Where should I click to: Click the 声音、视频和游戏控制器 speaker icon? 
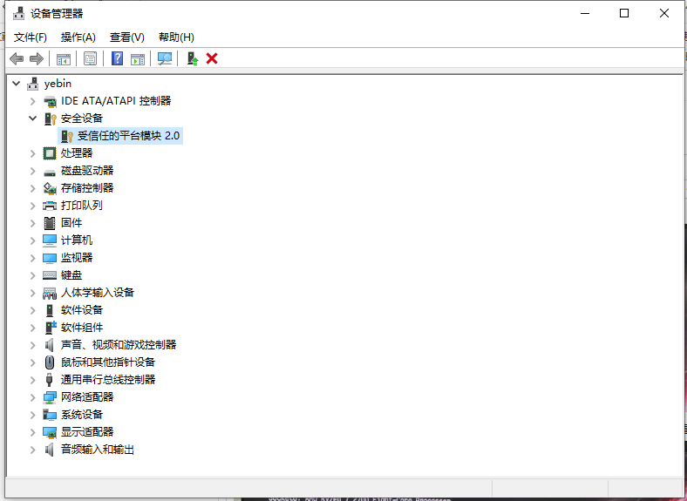tap(50, 345)
